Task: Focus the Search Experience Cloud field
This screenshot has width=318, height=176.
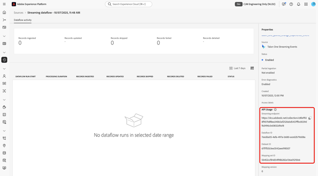Action: click(128, 4)
